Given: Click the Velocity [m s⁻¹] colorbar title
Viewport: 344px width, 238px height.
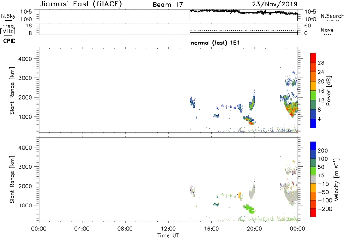Looking at the screenshot, I should 336,179.
